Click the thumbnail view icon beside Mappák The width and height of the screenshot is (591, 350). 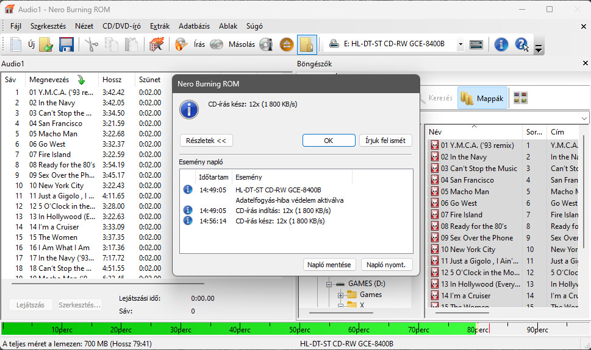pyautogui.click(x=520, y=98)
